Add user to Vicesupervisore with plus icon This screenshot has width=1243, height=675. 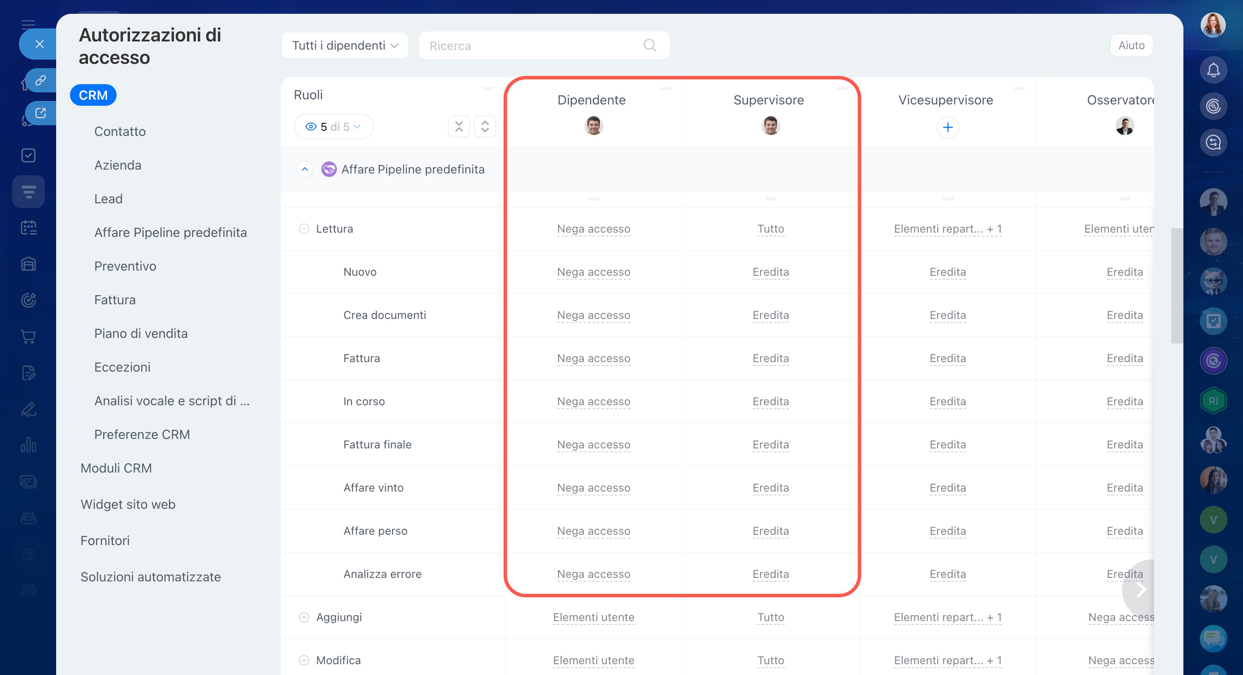point(947,127)
